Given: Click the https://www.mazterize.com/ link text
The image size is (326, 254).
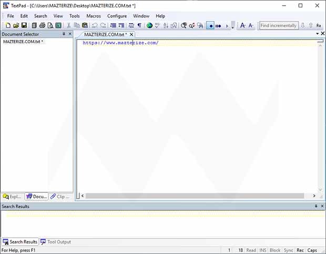Looking at the screenshot, I should 120,43.
